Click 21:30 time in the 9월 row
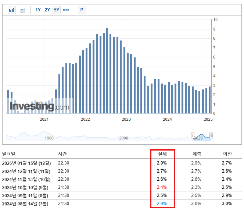The image size is (244, 212). 64,187
